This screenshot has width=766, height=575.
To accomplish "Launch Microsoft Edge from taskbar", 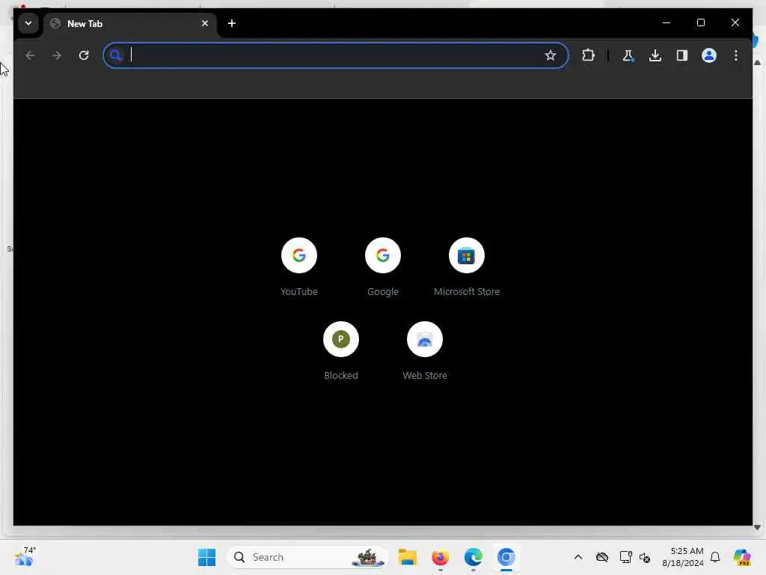I will [x=473, y=557].
